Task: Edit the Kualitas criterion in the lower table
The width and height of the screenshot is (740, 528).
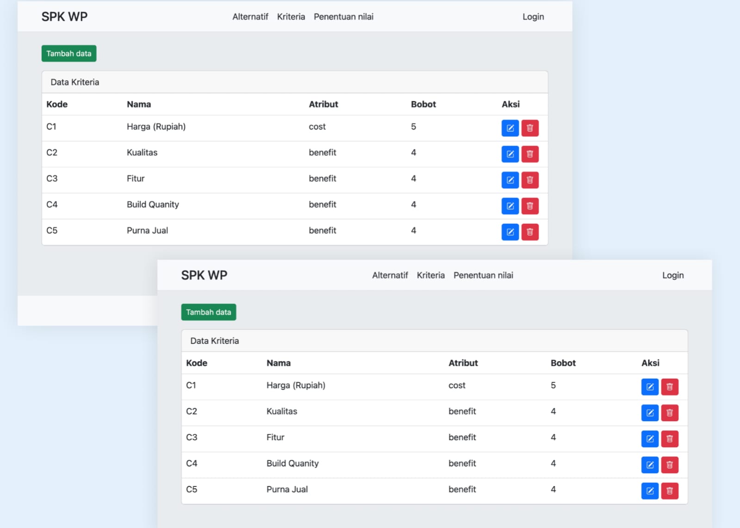Action: (649, 413)
